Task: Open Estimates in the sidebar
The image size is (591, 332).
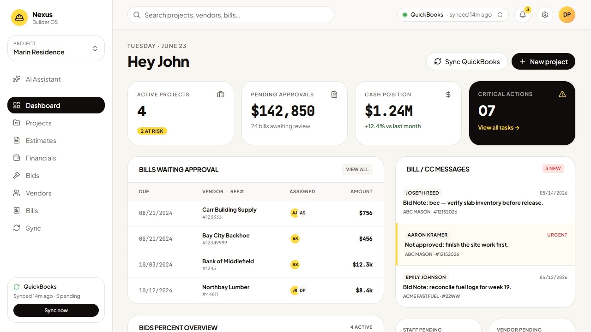Action: point(56,140)
